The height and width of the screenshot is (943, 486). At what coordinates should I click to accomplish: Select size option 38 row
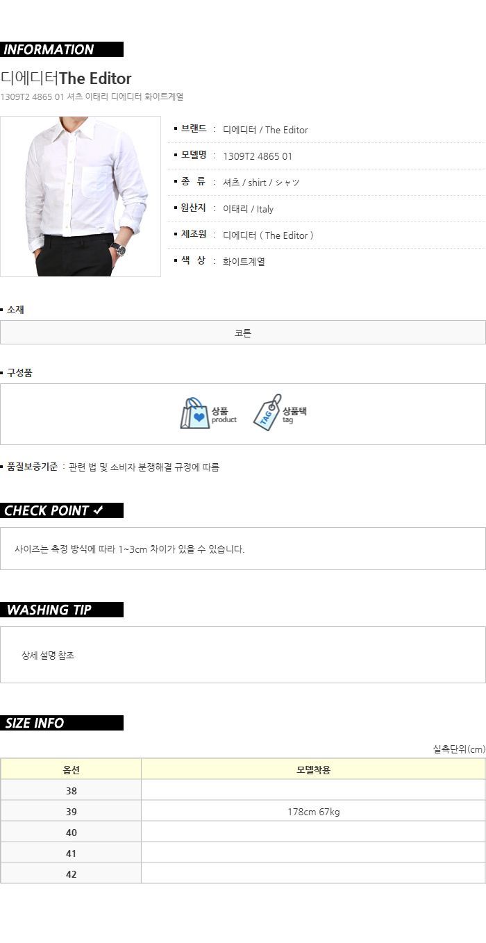[x=243, y=790]
